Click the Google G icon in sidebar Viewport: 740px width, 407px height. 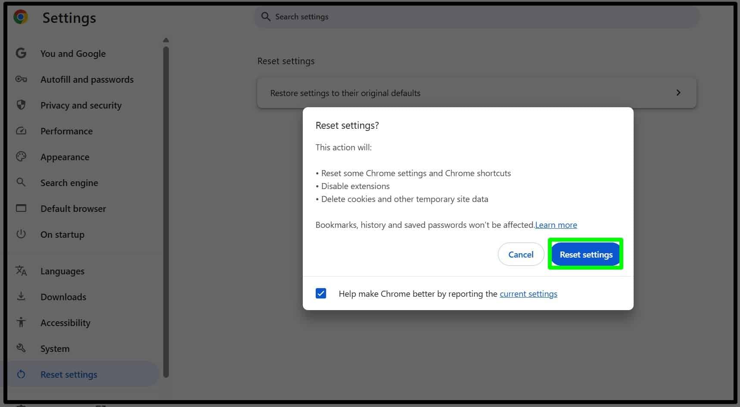pos(21,53)
